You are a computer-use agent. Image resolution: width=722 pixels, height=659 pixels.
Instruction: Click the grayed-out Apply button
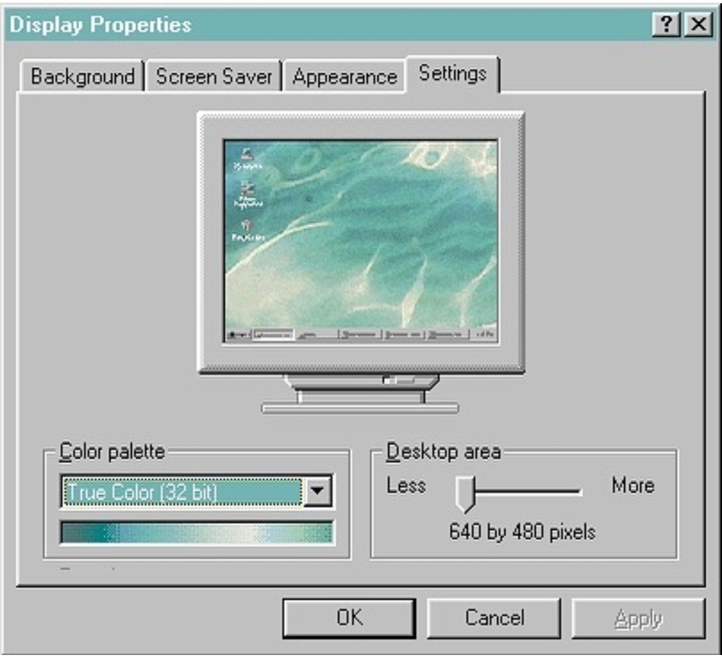click(638, 618)
